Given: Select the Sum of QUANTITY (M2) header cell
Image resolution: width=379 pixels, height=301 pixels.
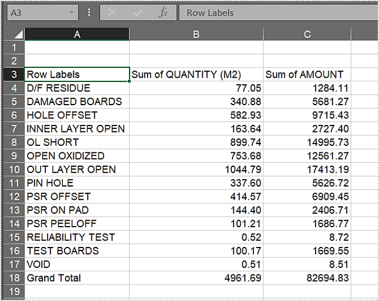Looking at the screenshot, I should (196, 74).
